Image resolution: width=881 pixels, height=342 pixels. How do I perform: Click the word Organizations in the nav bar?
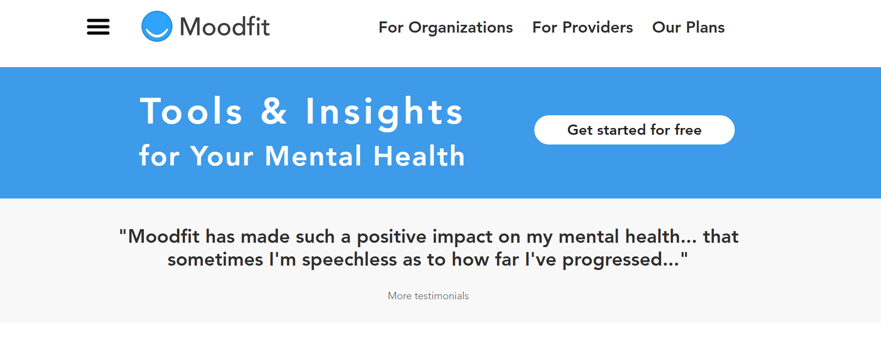[461, 28]
